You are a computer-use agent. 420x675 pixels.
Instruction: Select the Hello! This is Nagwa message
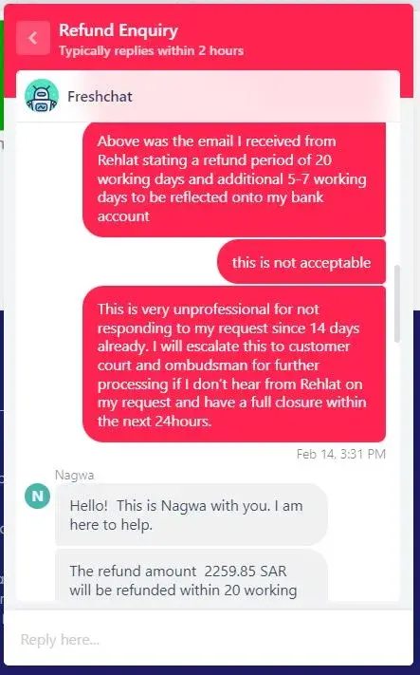[x=192, y=515]
